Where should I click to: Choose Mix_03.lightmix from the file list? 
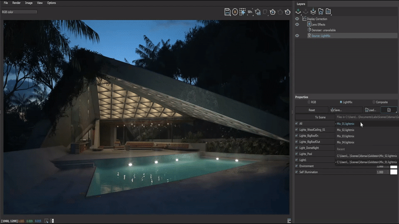point(346,136)
